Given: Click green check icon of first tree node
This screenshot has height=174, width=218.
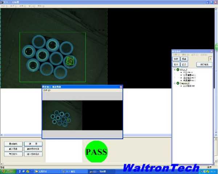Looking at the screenshot, I should 178,70.
